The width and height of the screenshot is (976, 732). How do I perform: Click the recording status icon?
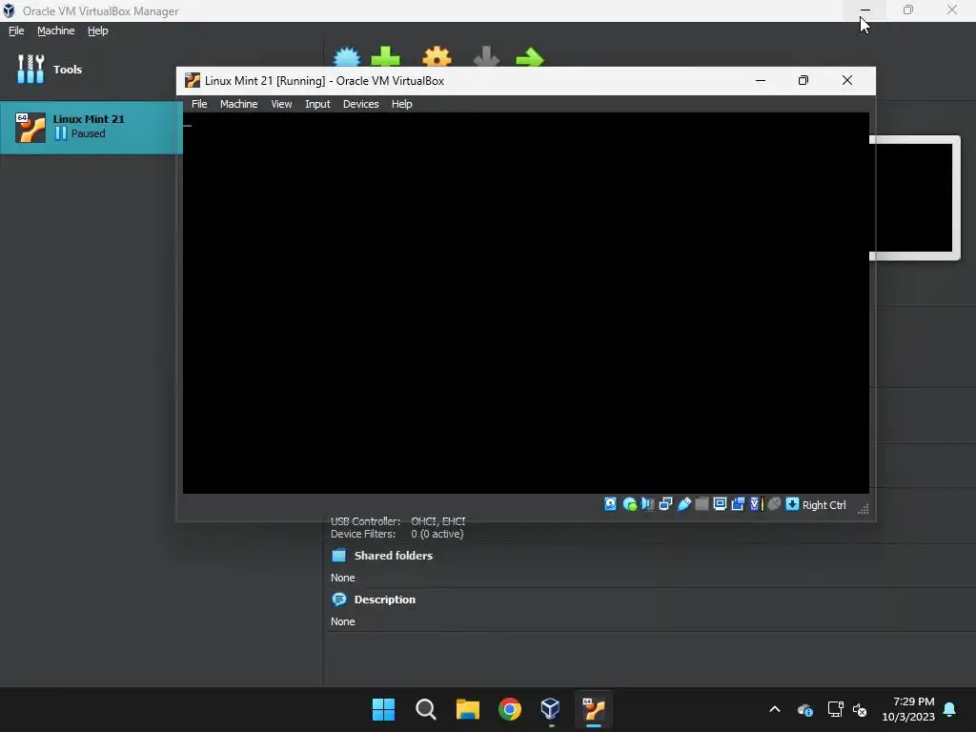point(739,504)
